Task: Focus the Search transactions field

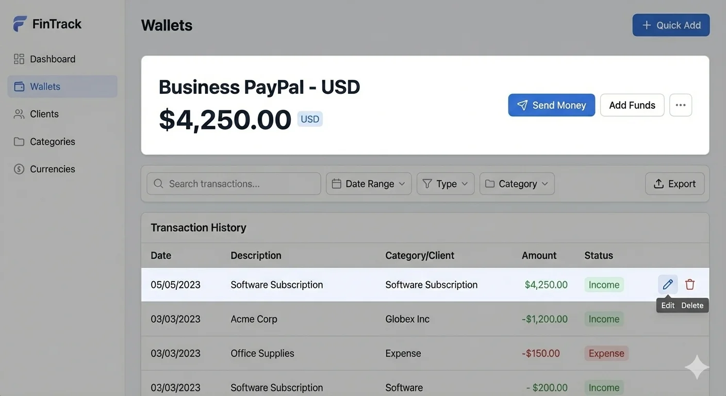Action: (x=234, y=184)
